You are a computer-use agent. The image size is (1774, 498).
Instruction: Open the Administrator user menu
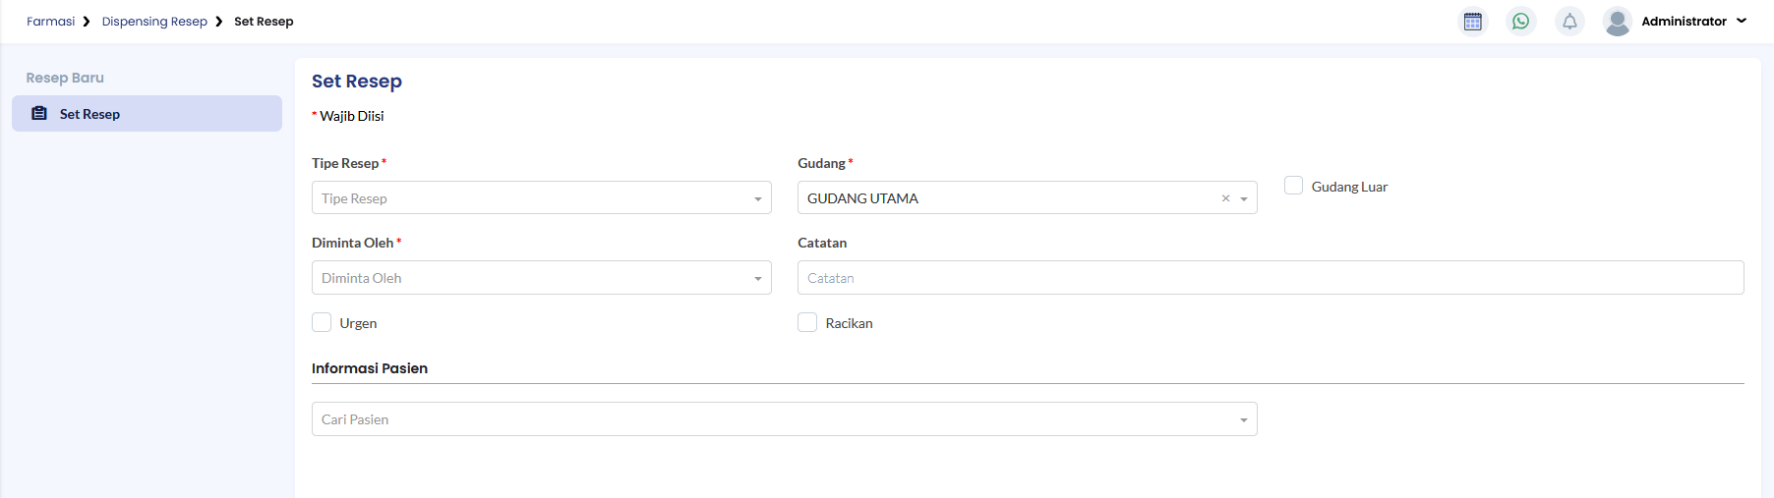click(x=1741, y=21)
